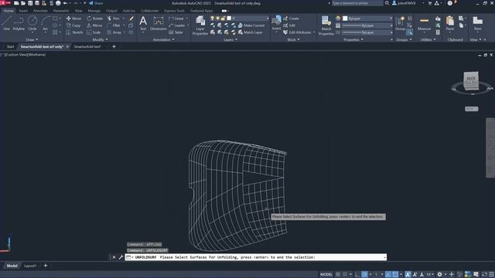The width and height of the screenshot is (495, 278).
Task: Click the object color wheel swatch
Action: coord(338,19)
